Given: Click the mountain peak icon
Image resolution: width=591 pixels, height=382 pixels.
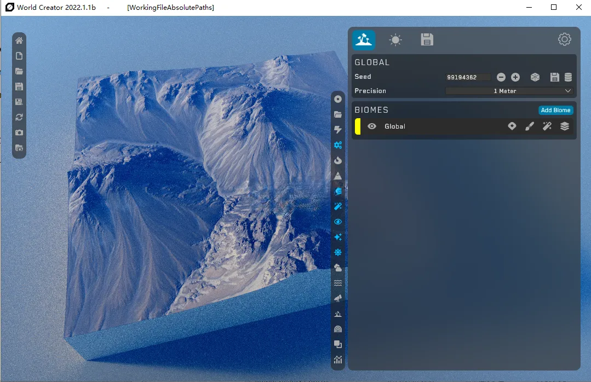Looking at the screenshot, I should [x=338, y=176].
